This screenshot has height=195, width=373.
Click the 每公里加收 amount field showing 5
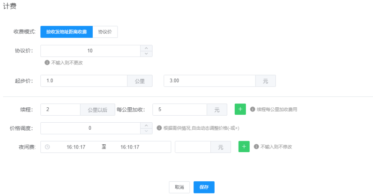tap(180, 110)
